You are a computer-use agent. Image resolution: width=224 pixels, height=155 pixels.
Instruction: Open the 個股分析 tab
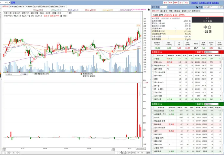click(46, 7)
